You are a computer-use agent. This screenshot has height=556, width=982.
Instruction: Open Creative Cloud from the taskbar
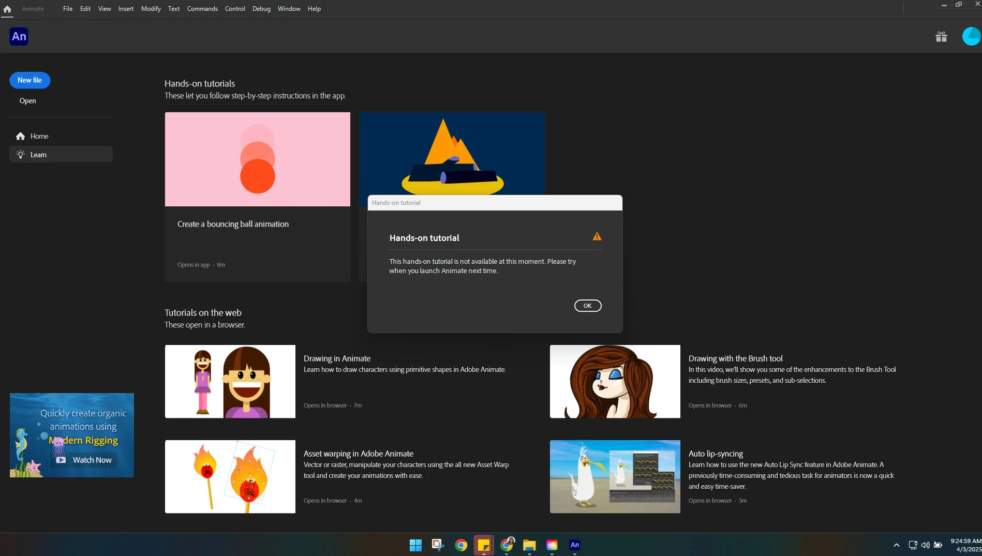point(552,545)
